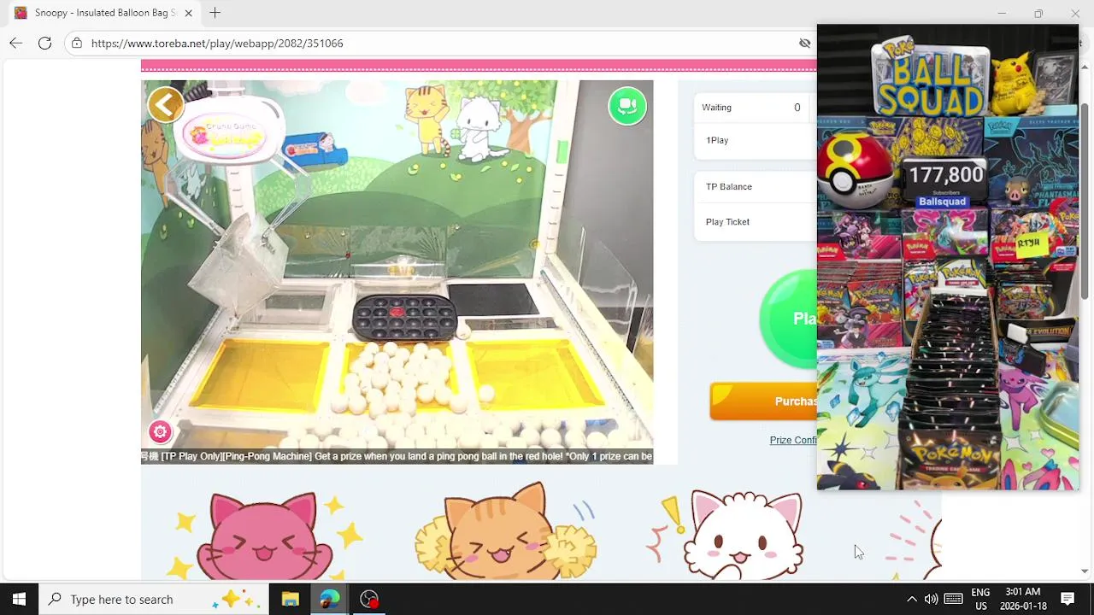The height and width of the screenshot is (615, 1094).
Task: Click the browser back arrow
Action: 16,43
